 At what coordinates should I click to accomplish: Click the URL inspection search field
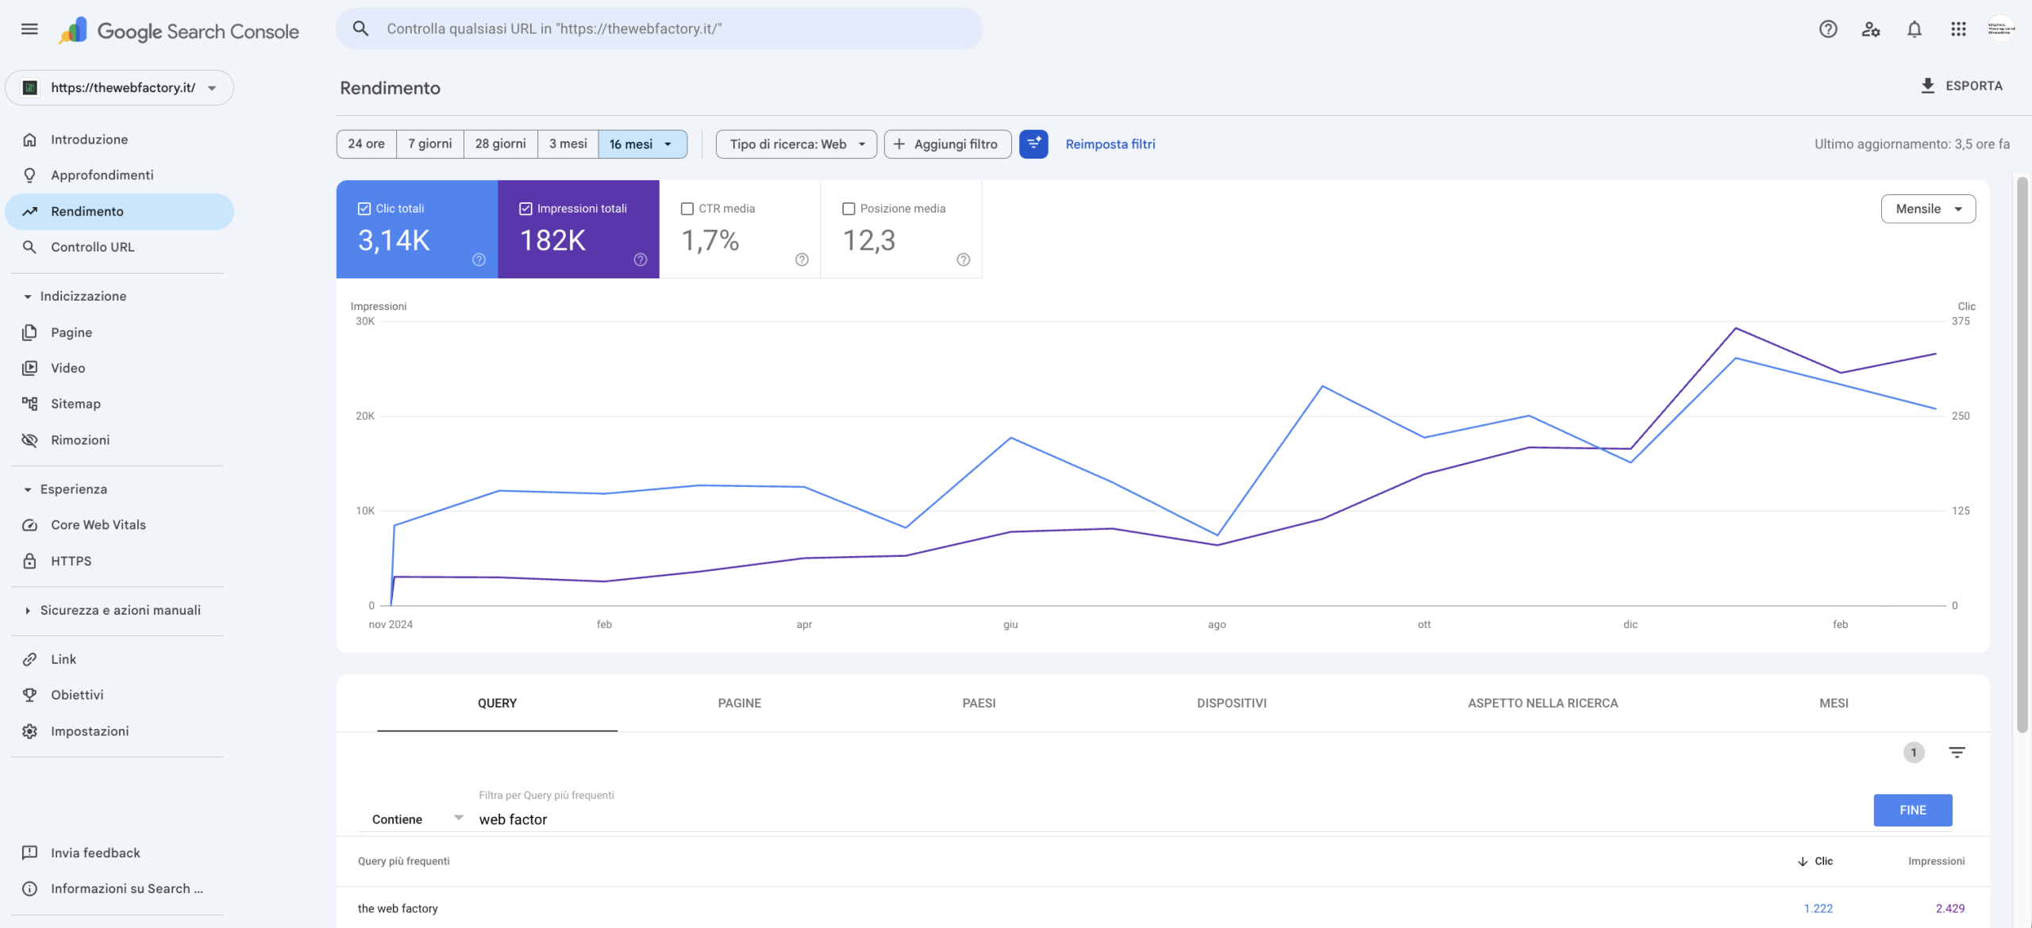click(x=659, y=29)
